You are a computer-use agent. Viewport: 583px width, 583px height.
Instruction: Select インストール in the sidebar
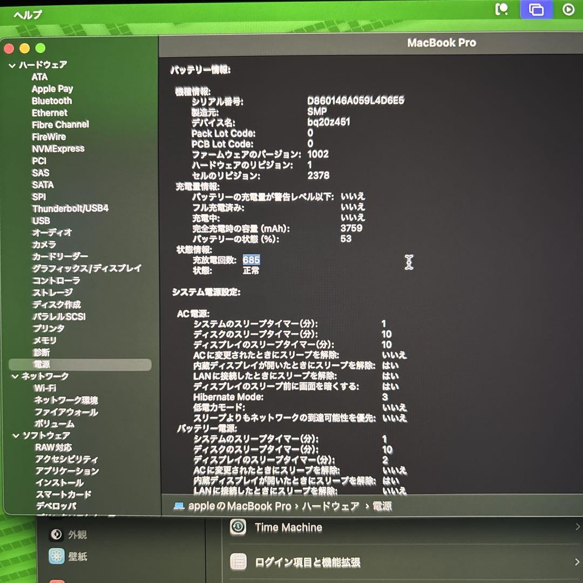(59, 483)
